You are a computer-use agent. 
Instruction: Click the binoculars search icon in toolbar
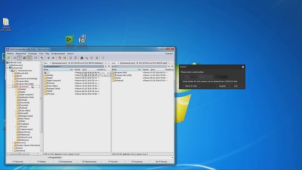click(82, 58)
